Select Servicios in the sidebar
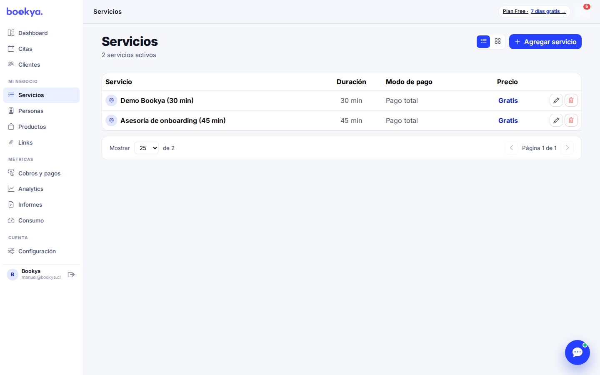Viewport: 600px width, 375px height. tap(41, 95)
